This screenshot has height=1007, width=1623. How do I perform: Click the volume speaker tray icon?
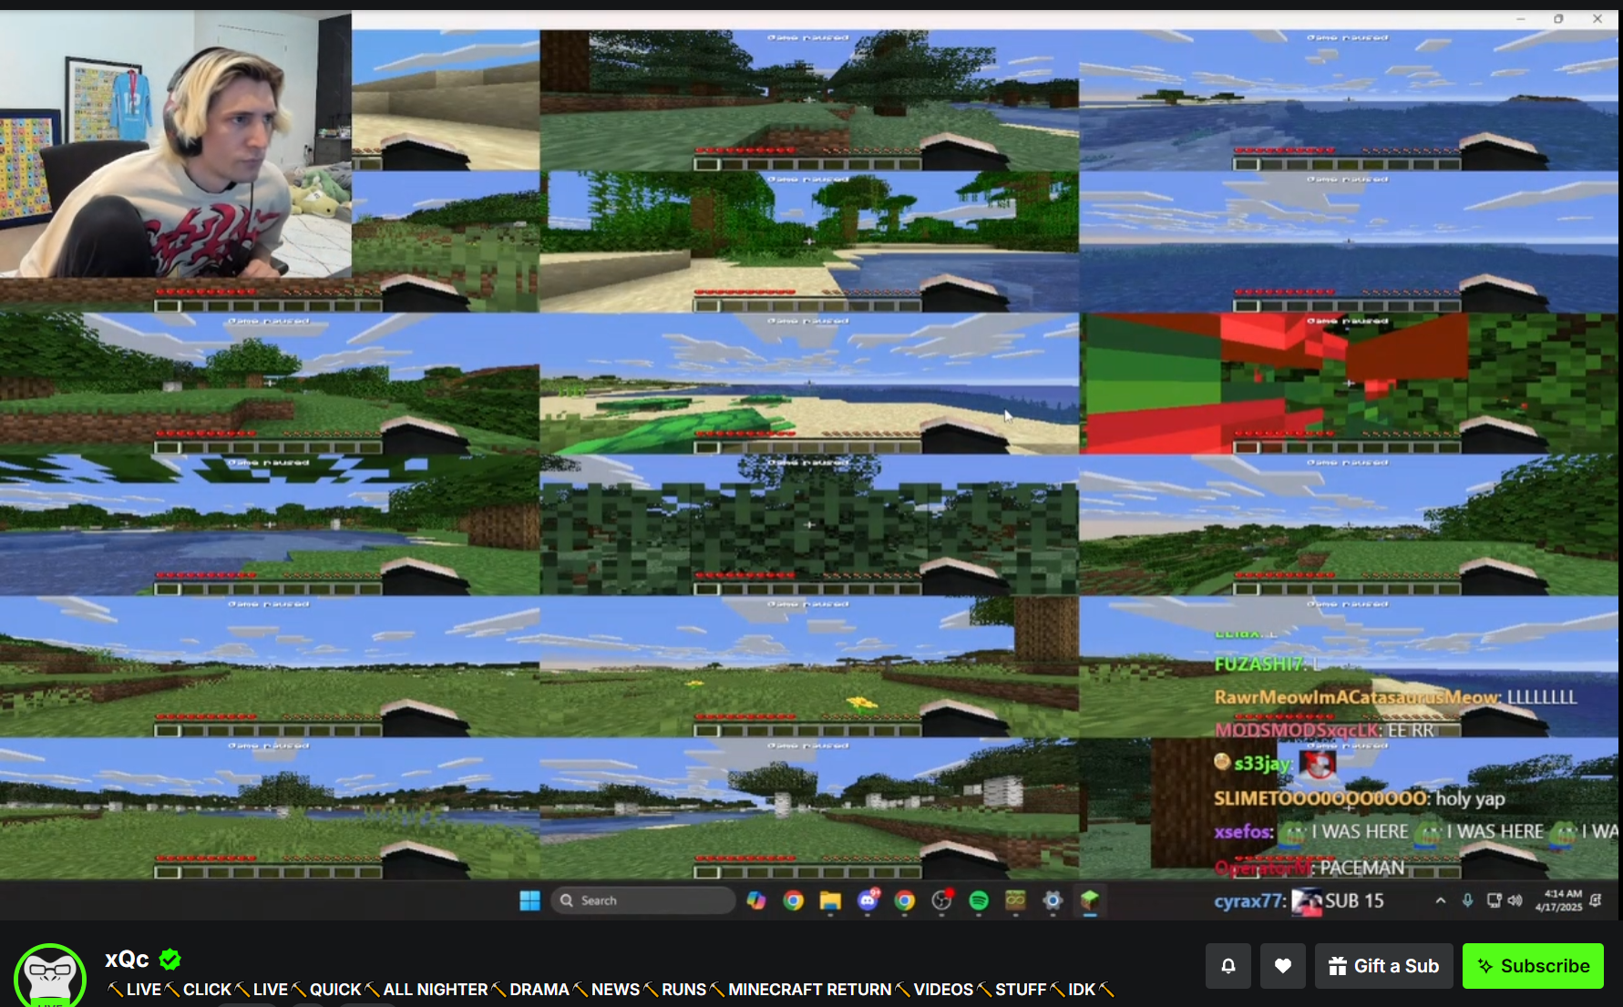pos(1515,900)
